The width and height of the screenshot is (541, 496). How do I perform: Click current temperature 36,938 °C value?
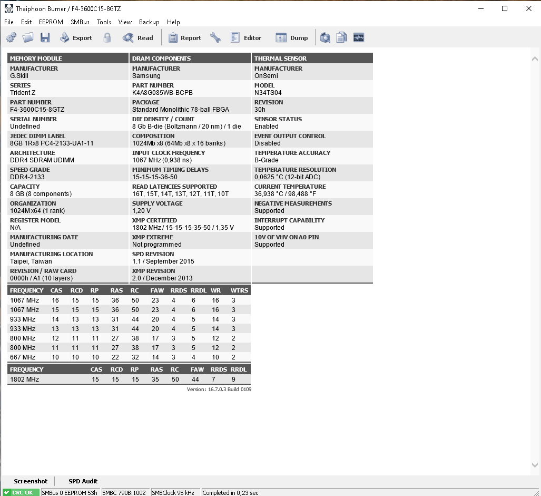click(286, 193)
